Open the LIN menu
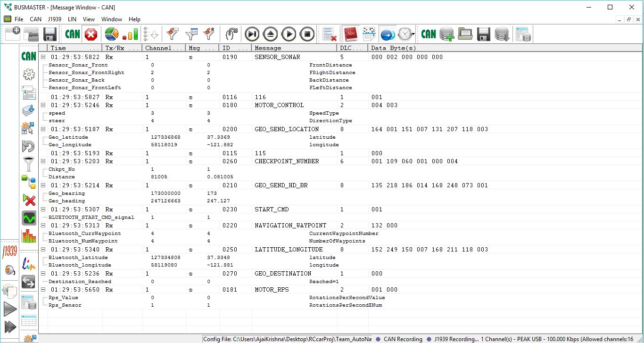The image size is (644, 343). [72, 19]
